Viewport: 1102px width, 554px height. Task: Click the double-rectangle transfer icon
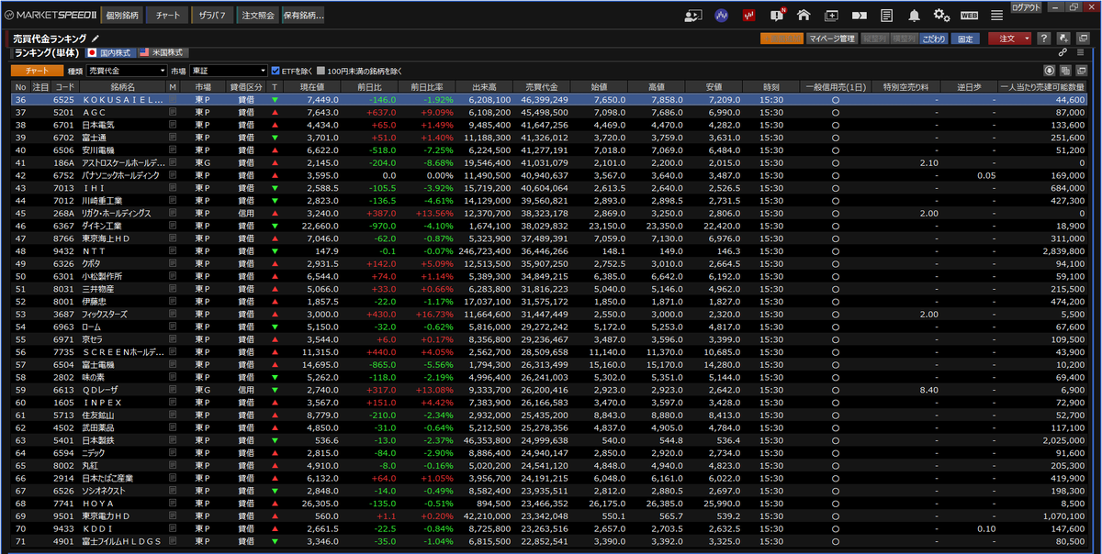(859, 15)
